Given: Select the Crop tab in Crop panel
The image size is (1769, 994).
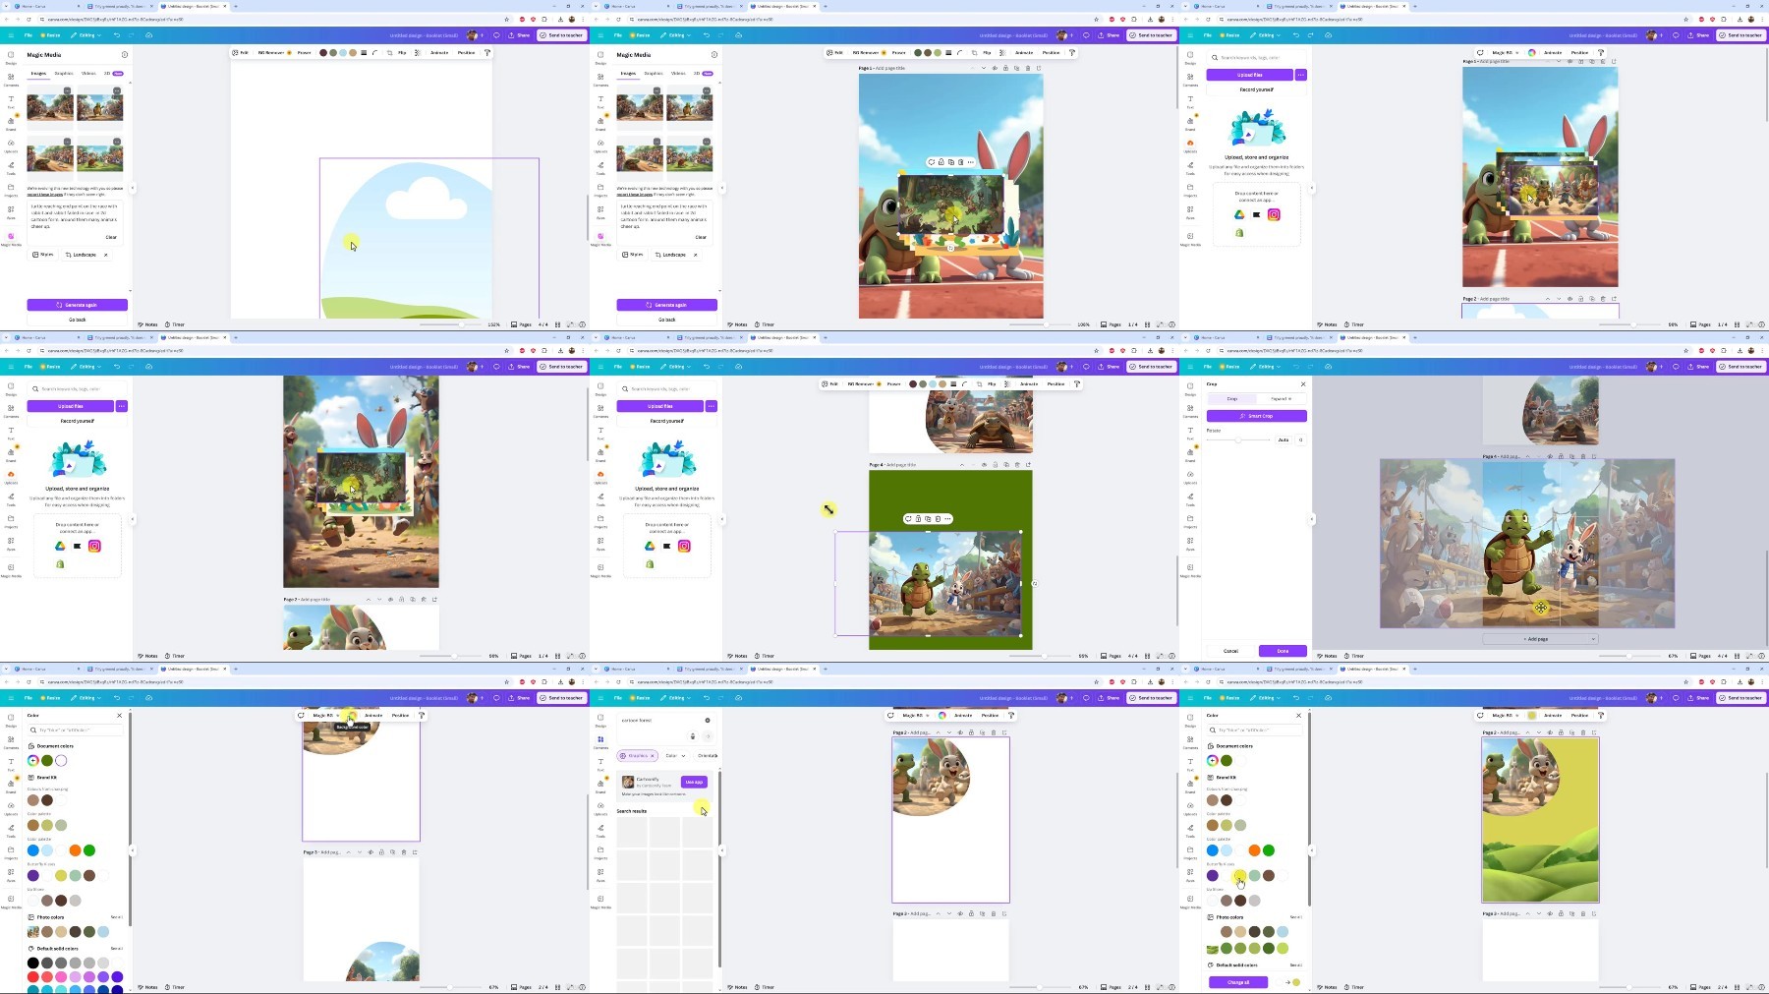Looking at the screenshot, I should tap(1232, 398).
